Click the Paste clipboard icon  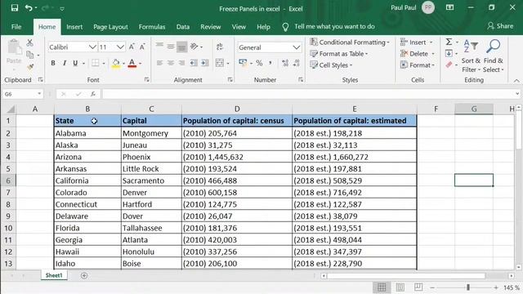[x=14, y=47]
